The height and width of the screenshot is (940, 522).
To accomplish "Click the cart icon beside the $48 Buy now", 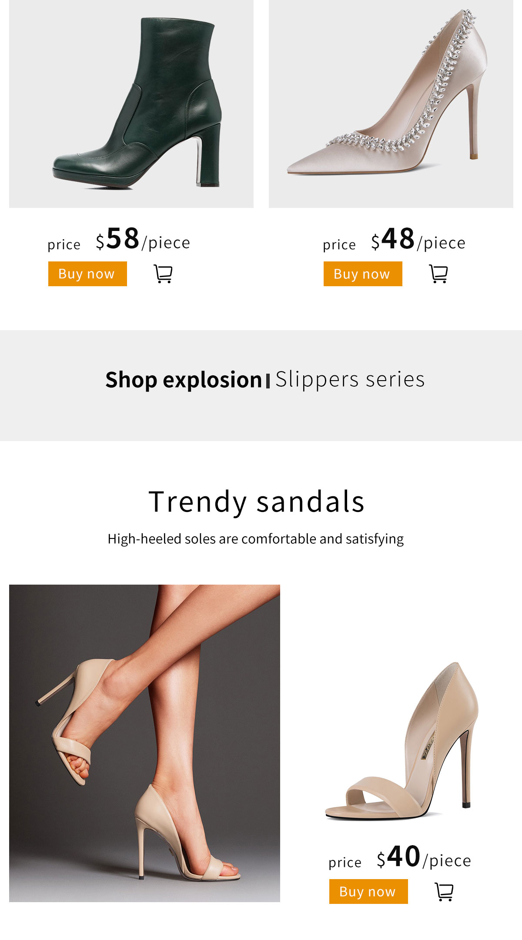I will click(438, 274).
